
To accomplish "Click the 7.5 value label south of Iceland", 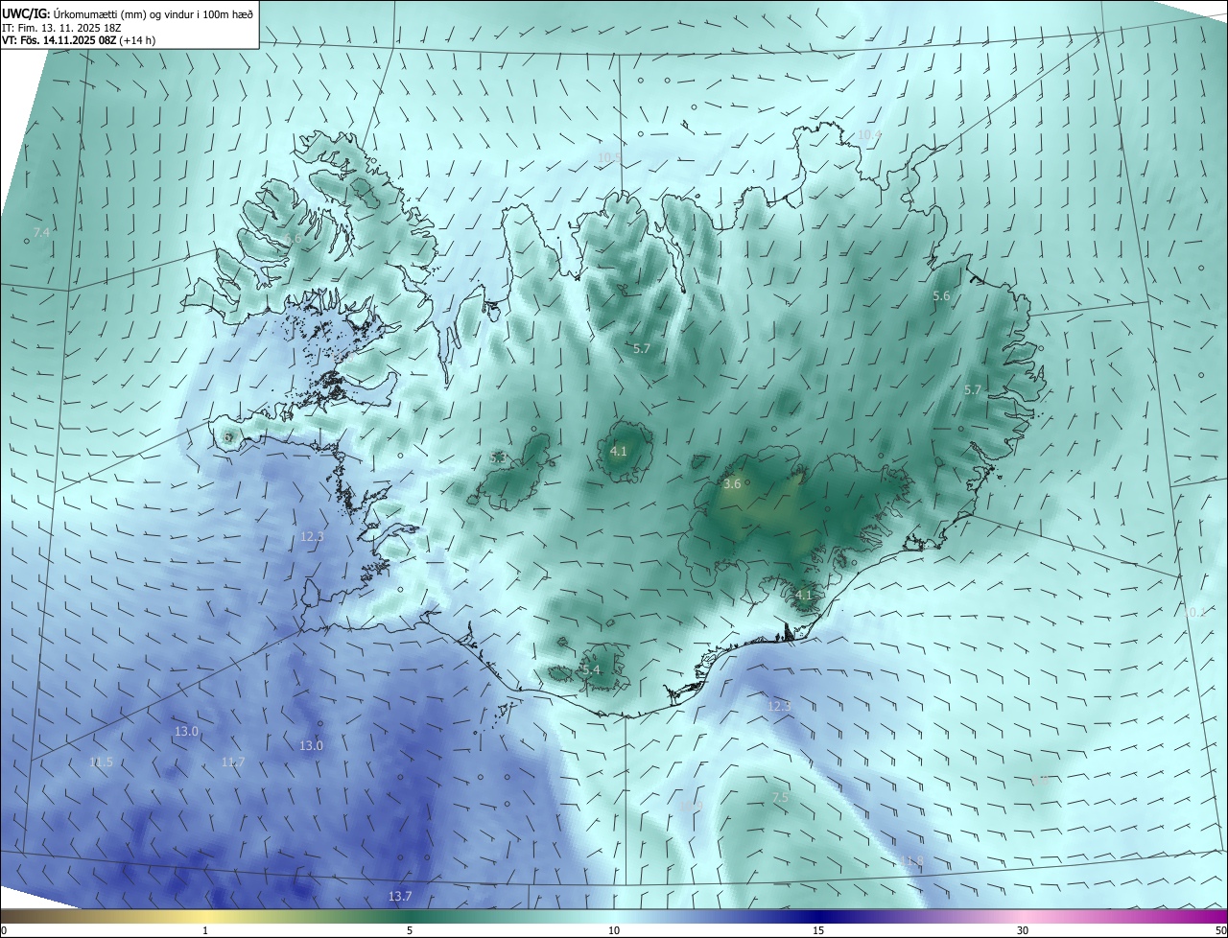I will click(x=780, y=798).
